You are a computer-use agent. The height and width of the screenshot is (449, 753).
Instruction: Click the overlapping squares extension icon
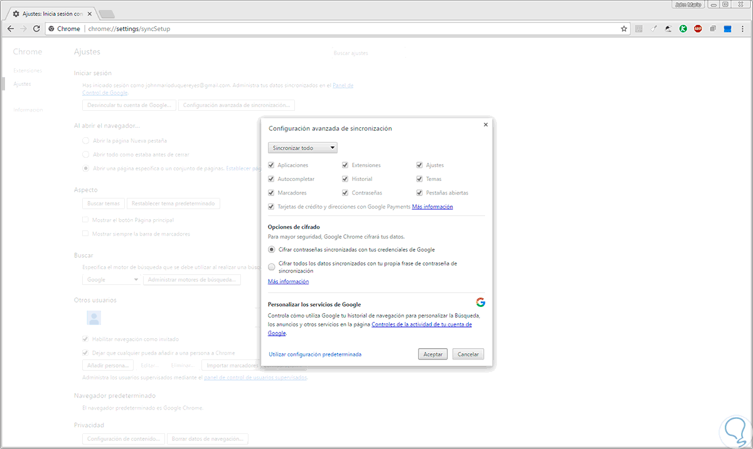click(x=713, y=29)
